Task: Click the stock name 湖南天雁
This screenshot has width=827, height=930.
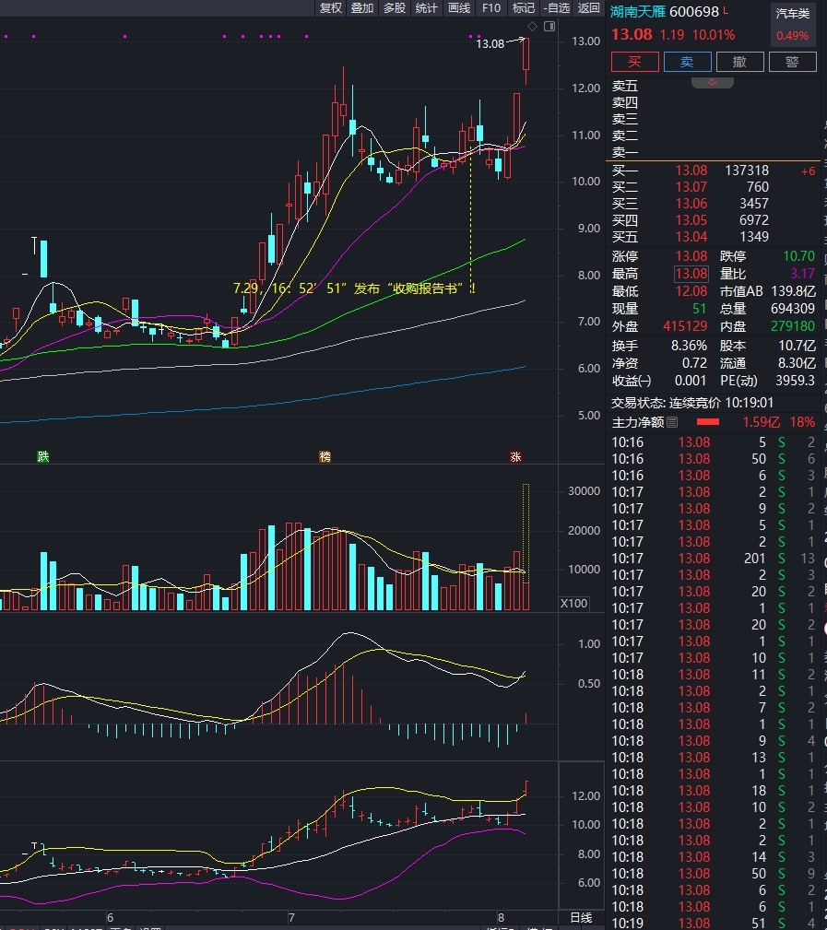Action: [x=638, y=11]
